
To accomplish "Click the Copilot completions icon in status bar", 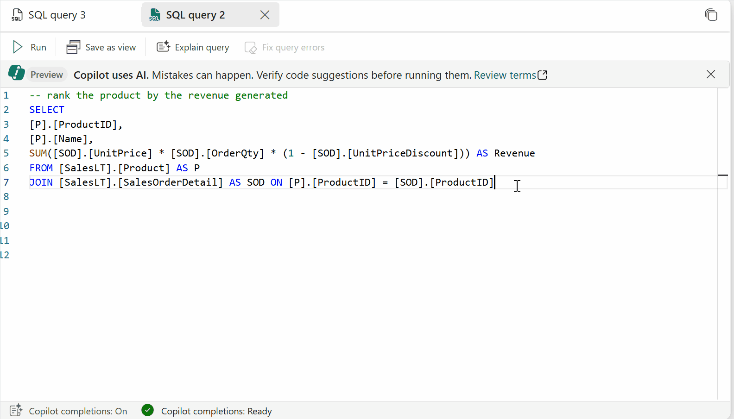I will pyautogui.click(x=16, y=411).
